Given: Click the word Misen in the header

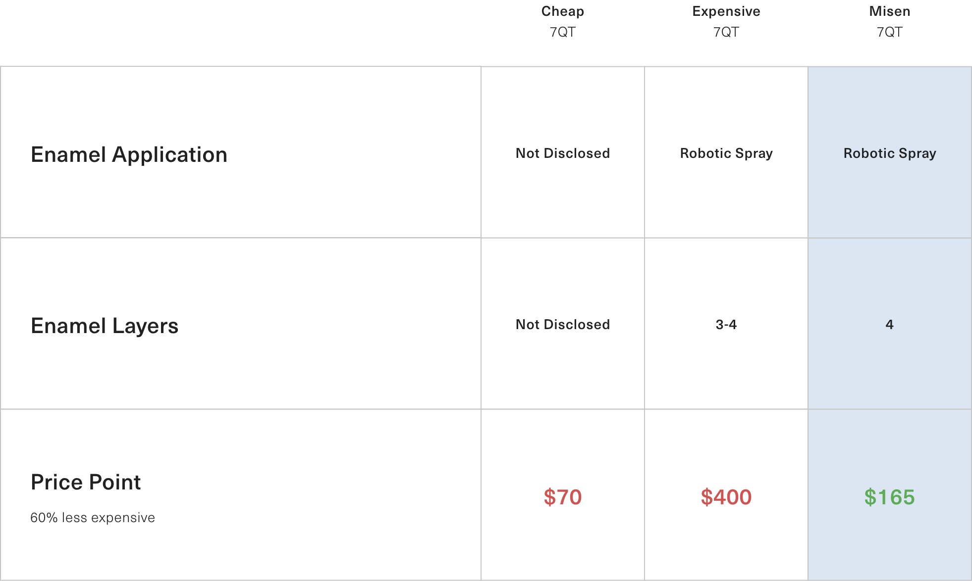Looking at the screenshot, I should pos(890,11).
